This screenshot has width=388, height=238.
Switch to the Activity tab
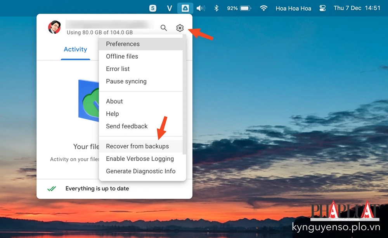point(75,49)
